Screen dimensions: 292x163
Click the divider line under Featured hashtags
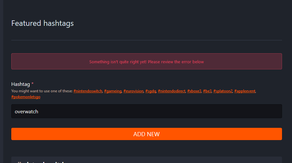147,40
